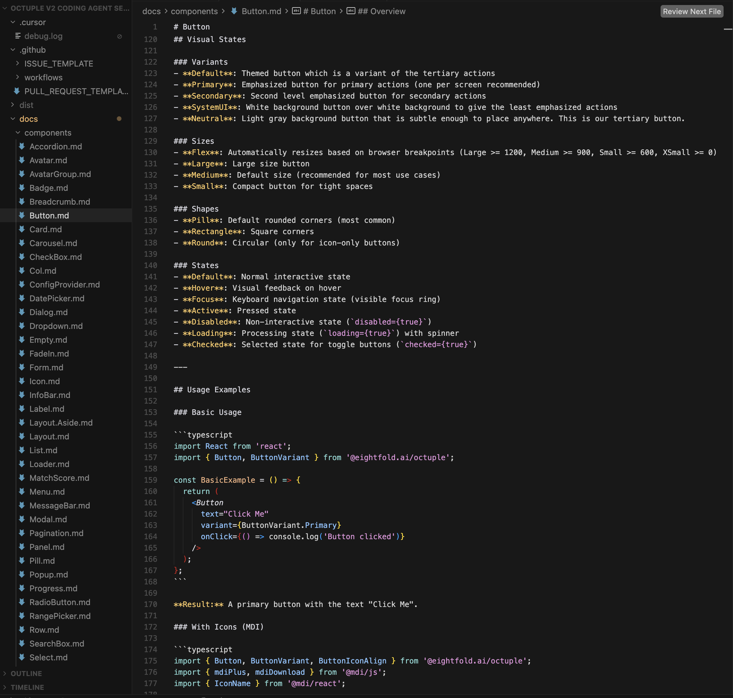This screenshot has height=698, width=733.
Task: Click the Markdown icon next to Select.md
Action: pos(22,658)
